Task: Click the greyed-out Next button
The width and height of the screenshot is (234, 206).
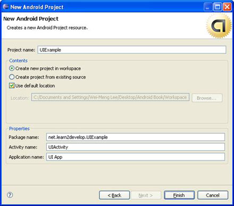Action: click(146, 195)
